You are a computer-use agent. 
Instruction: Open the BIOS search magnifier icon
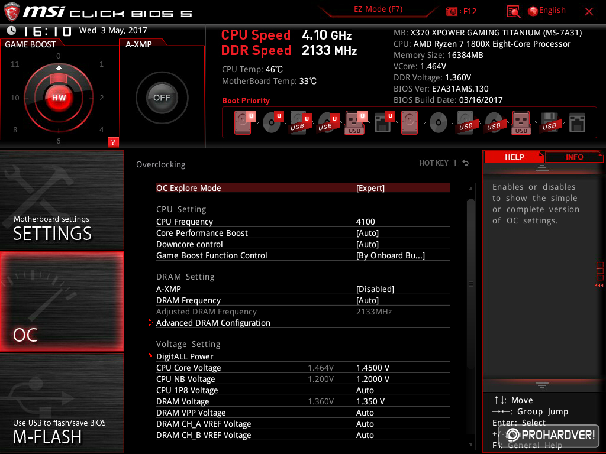tap(513, 12)
